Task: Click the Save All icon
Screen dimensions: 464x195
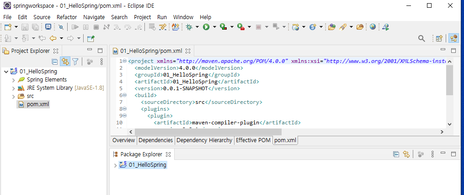Action: [35, 27]
